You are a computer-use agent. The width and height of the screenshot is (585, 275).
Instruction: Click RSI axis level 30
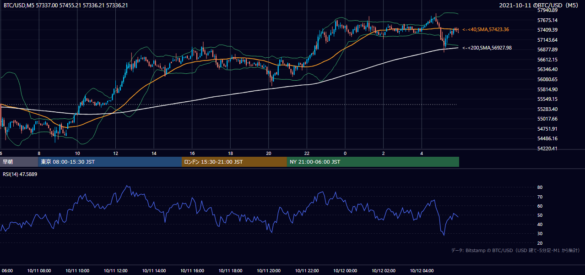pos(540,234)
